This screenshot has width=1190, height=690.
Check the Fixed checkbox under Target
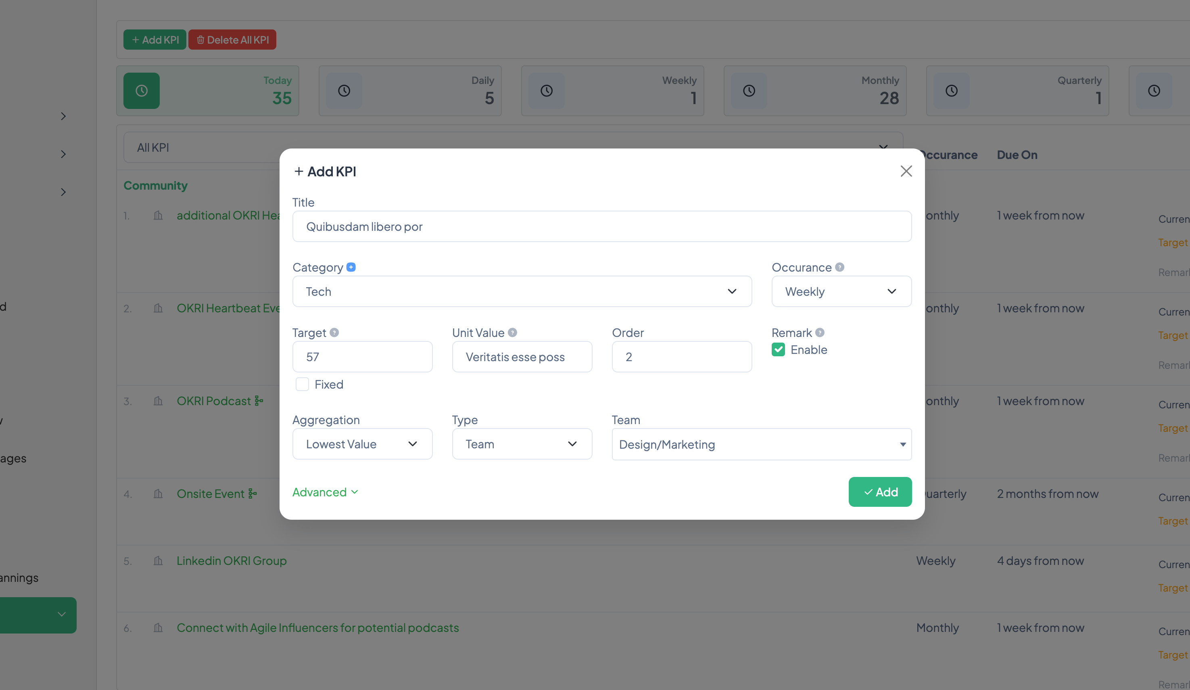coord(302,384)
